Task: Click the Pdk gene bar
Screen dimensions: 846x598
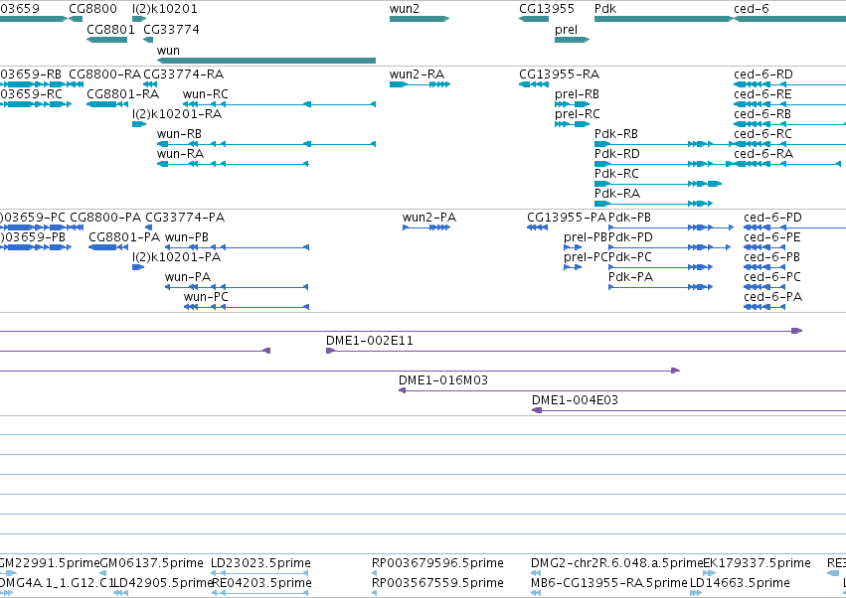Action: [664, 19]
